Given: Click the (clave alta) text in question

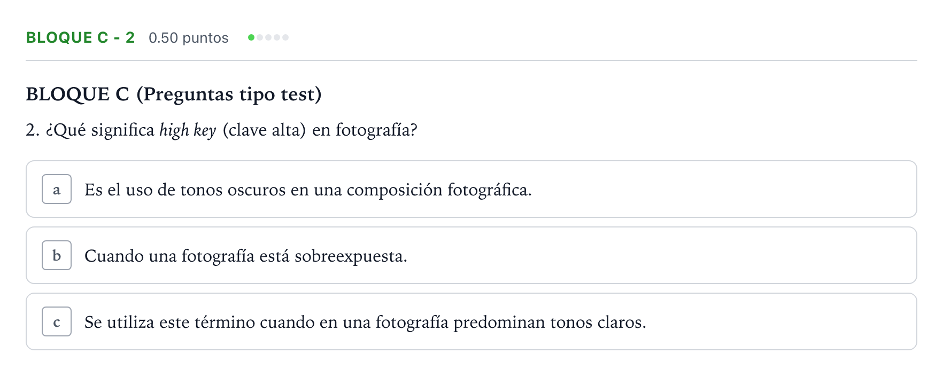Looking at the screenshot, I should point(264,130).
